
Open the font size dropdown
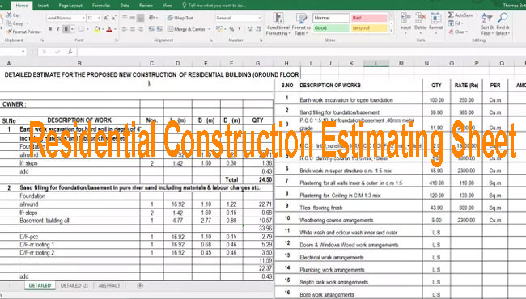coord(99,18)
